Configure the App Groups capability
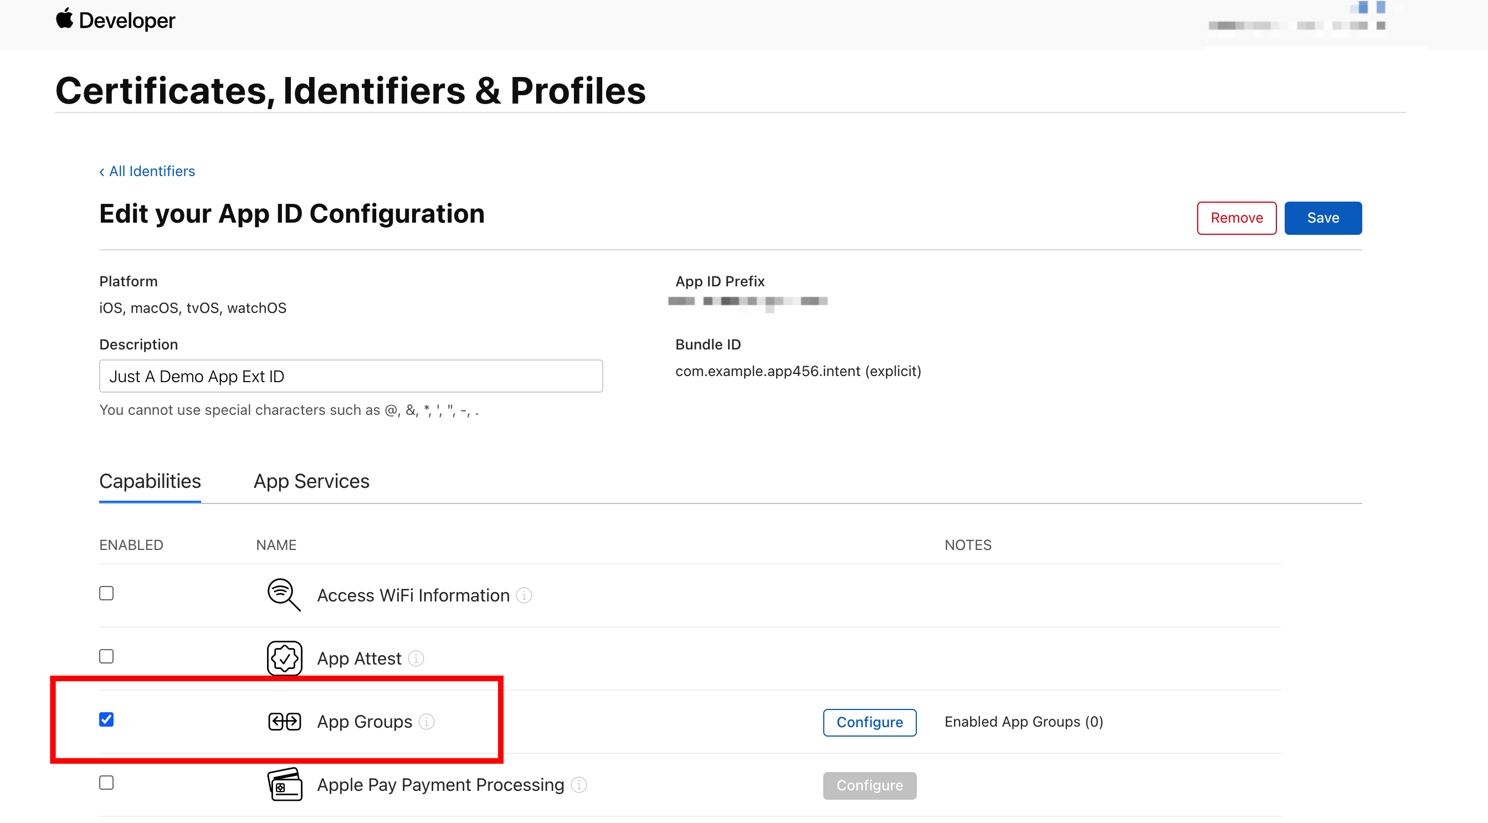Screen dimensions: 1488x823 point(869,723)
